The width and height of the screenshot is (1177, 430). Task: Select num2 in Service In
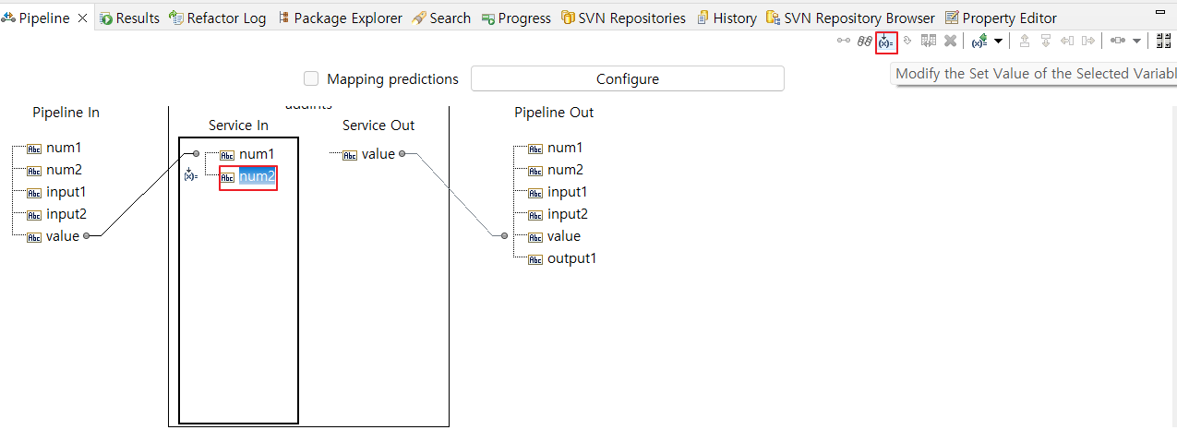[x=257, y=177]
